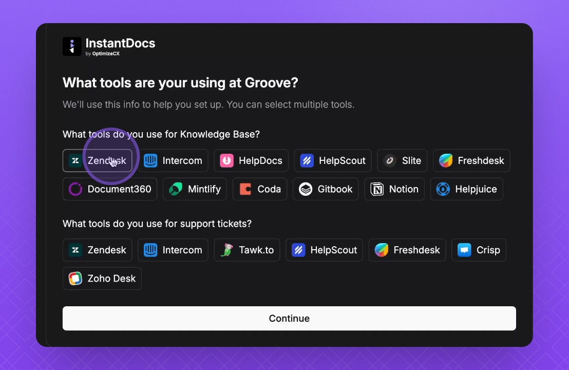This screenshot has height=370, width=569.
Task: Click the HelpScout icon under Knowledge Base
Action: click(307, 160)
